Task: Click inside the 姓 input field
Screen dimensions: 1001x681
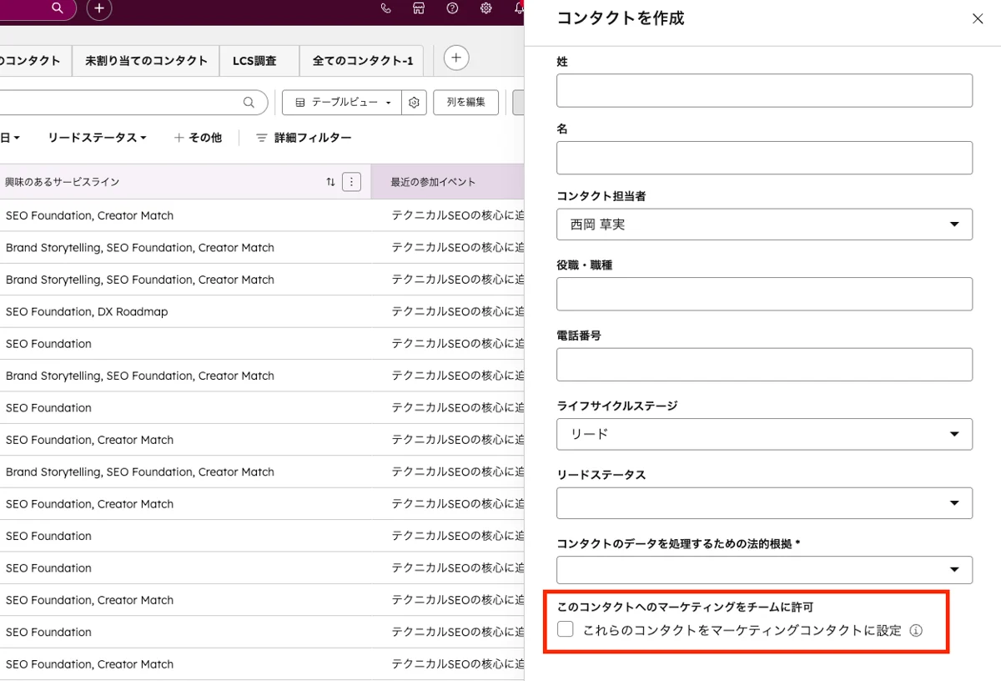Action: click(x=764, y=90)
